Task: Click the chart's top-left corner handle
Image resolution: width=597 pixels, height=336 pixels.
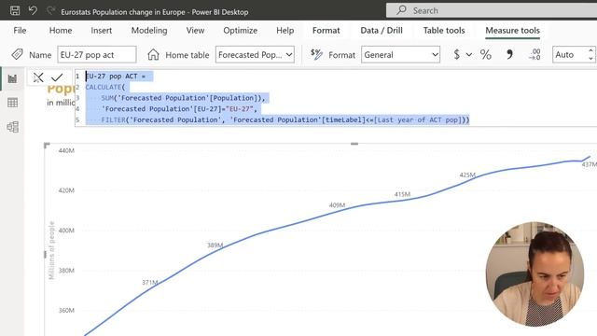Action: pyautogui.click(x=47, y=146)
